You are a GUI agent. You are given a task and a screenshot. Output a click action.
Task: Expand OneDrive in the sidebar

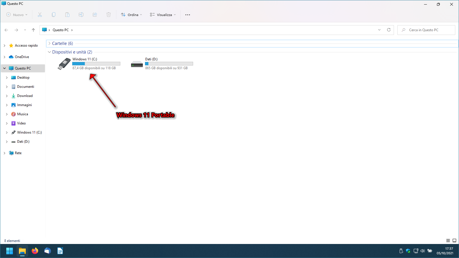click(x=4, y=57)
